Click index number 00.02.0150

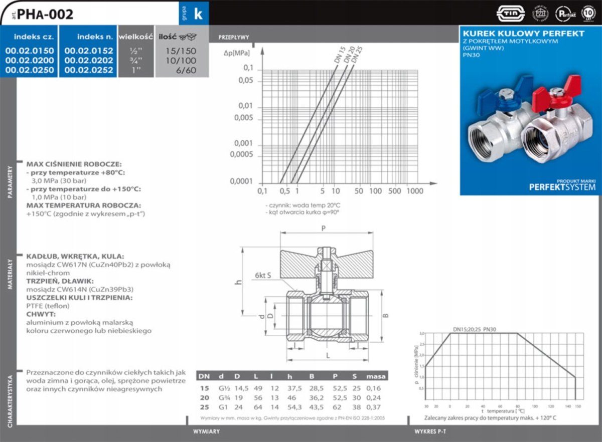click(29, 51)
